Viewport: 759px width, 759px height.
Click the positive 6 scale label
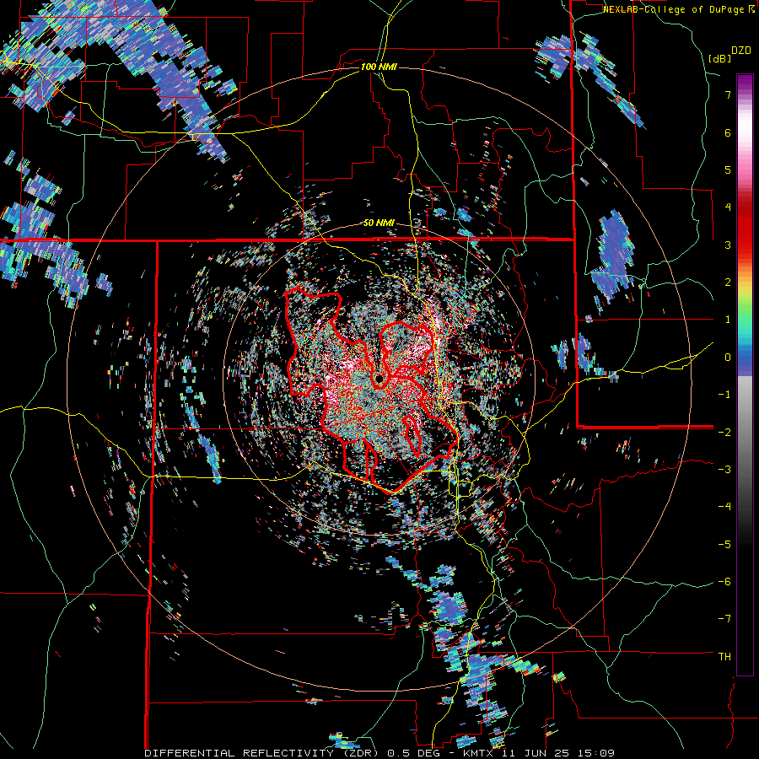[x=728, y=132]
